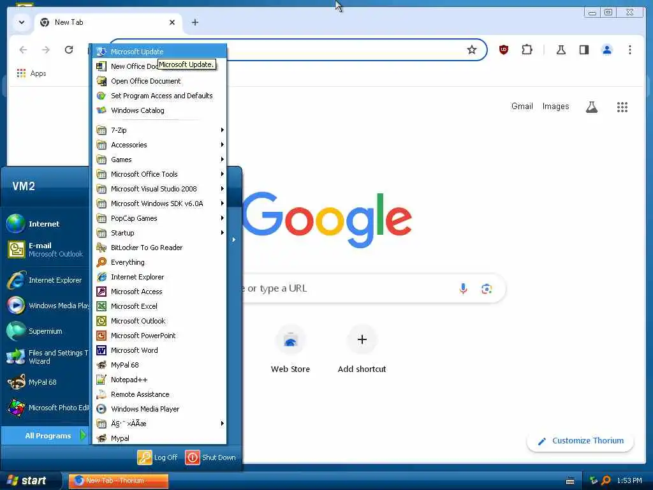Start Remote Assistance
Screen dimensions: 653x490
click(x=159, y=394)
